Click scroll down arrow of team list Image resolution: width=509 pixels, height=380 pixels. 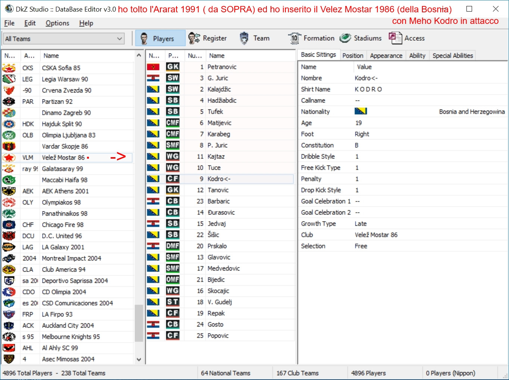click(x=139, y=359)
